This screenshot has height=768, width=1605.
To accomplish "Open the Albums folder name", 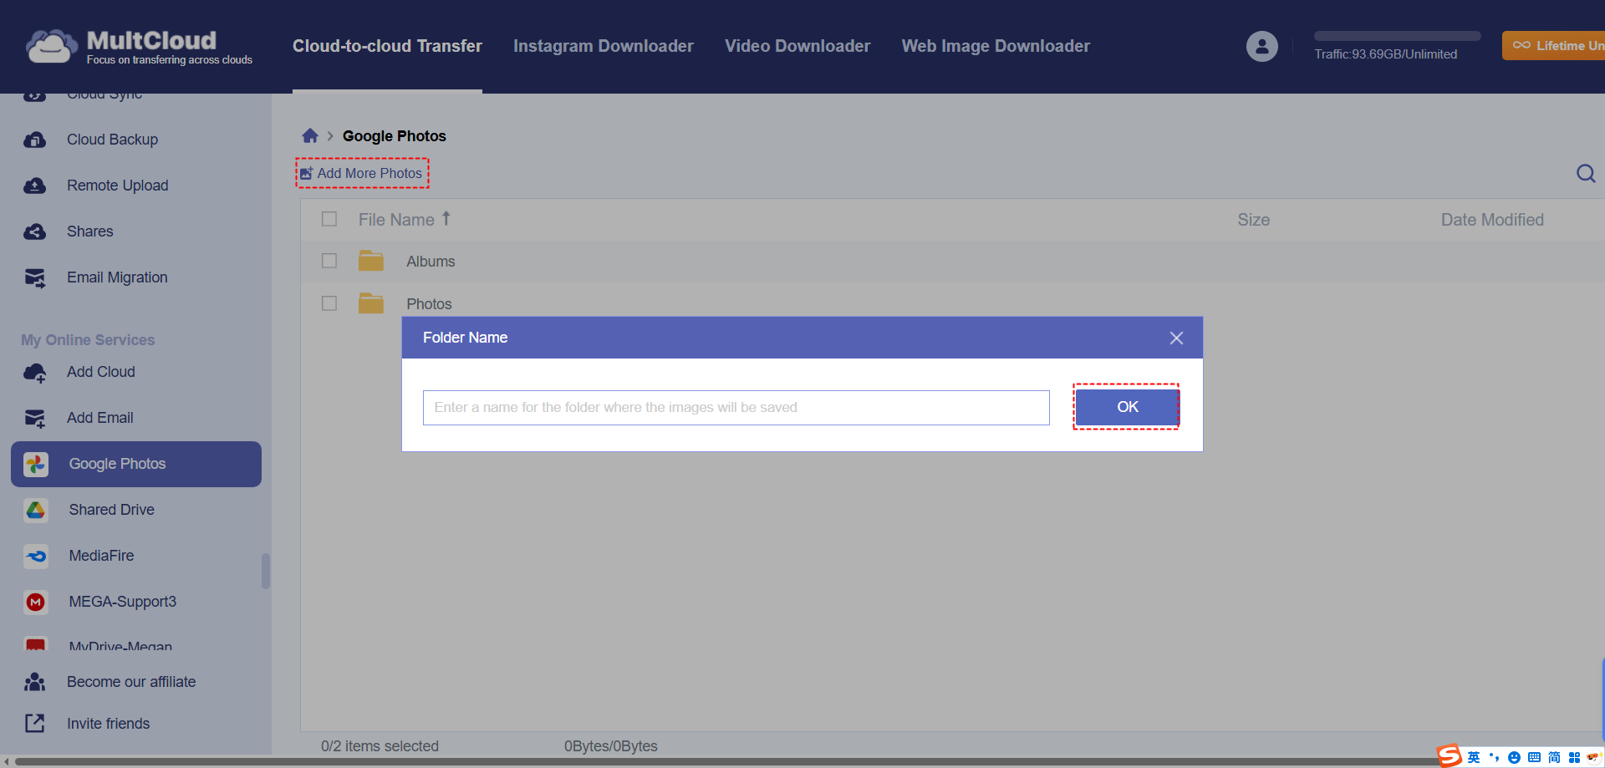I will point(431,262).
